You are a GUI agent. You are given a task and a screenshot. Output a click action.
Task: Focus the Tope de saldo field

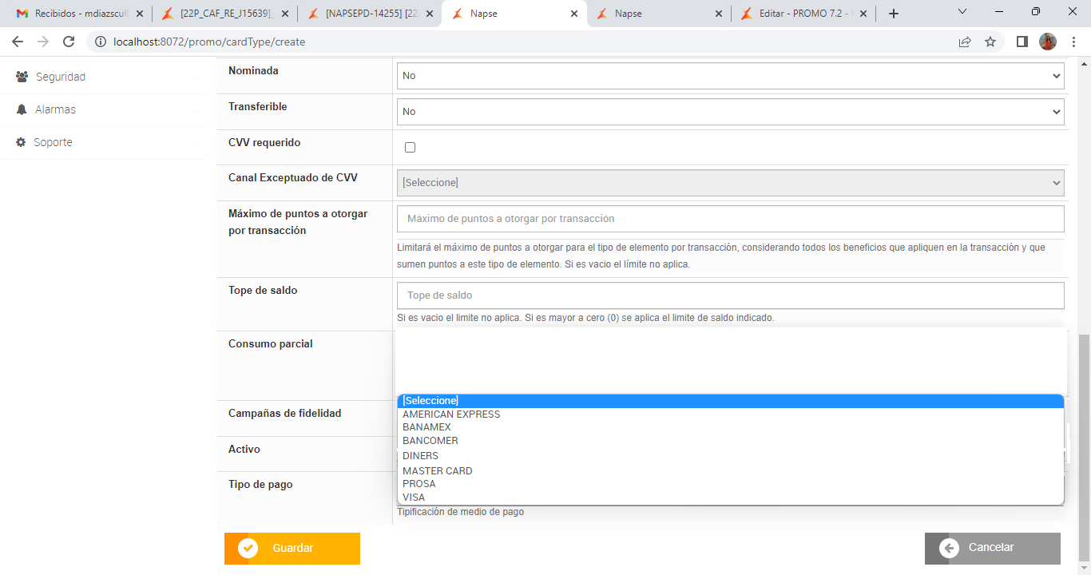[x=730, y=295]
